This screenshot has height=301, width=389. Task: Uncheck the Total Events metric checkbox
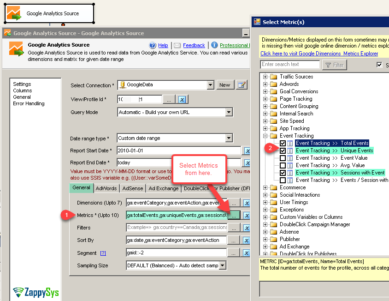[x=283, y=143]
